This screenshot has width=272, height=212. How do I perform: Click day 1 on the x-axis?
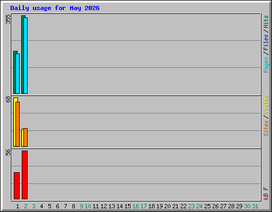pyautogui.click(x=18, y=206)
